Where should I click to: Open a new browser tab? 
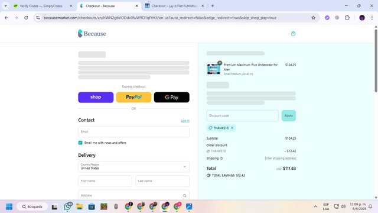point(213,6)
